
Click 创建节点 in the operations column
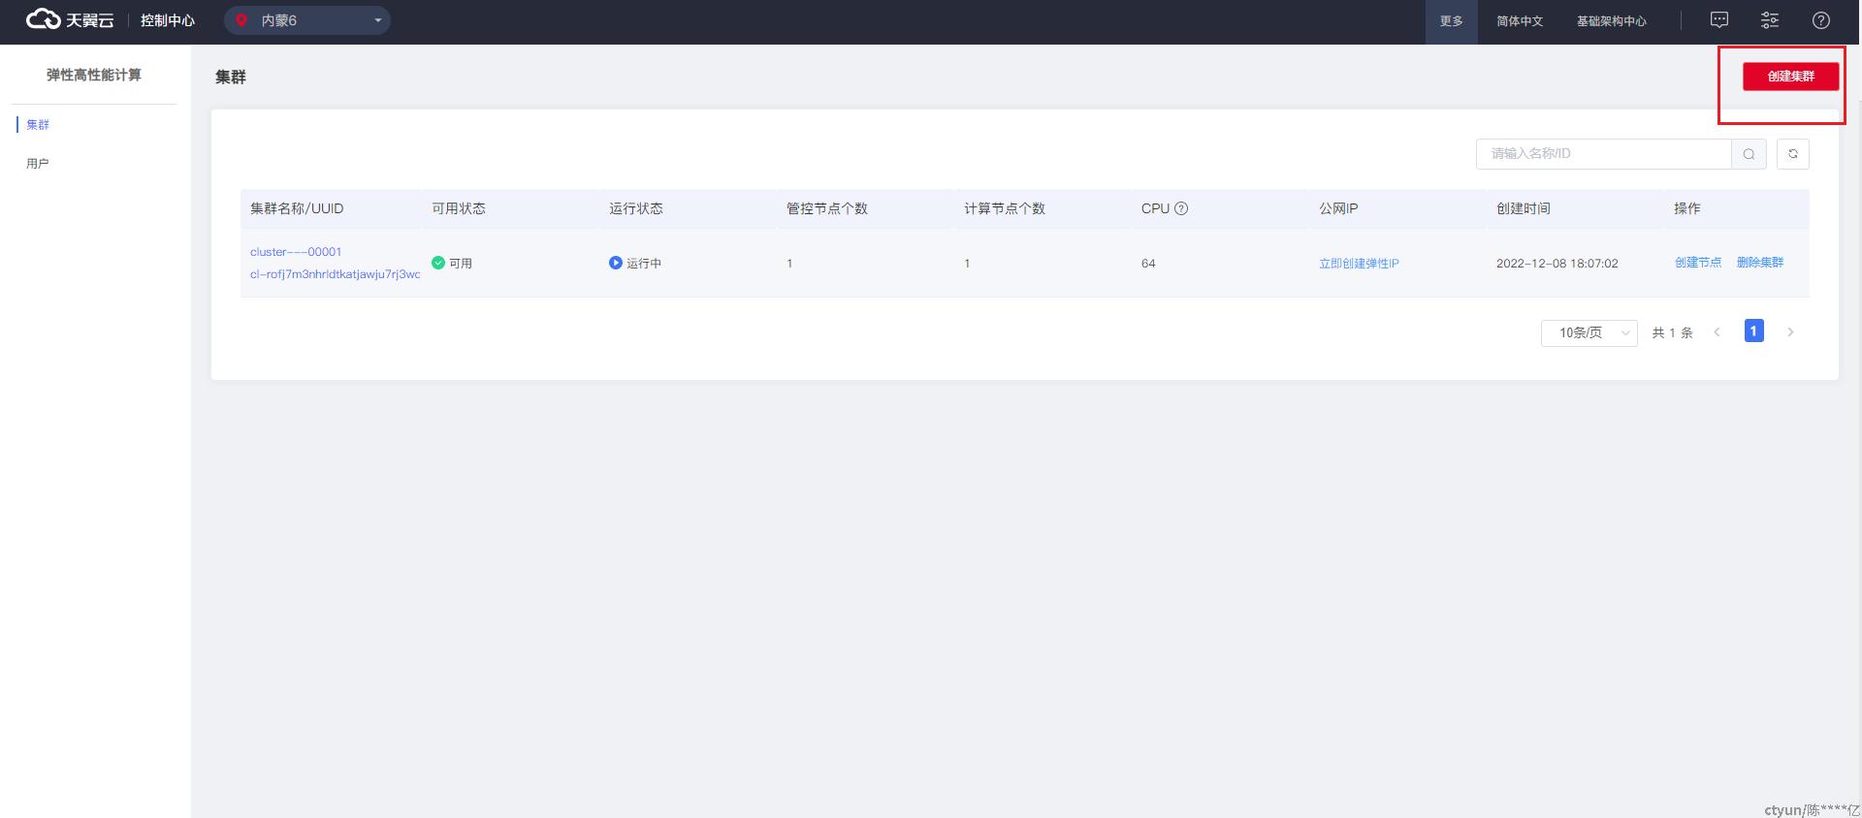tap(1697, 263)
